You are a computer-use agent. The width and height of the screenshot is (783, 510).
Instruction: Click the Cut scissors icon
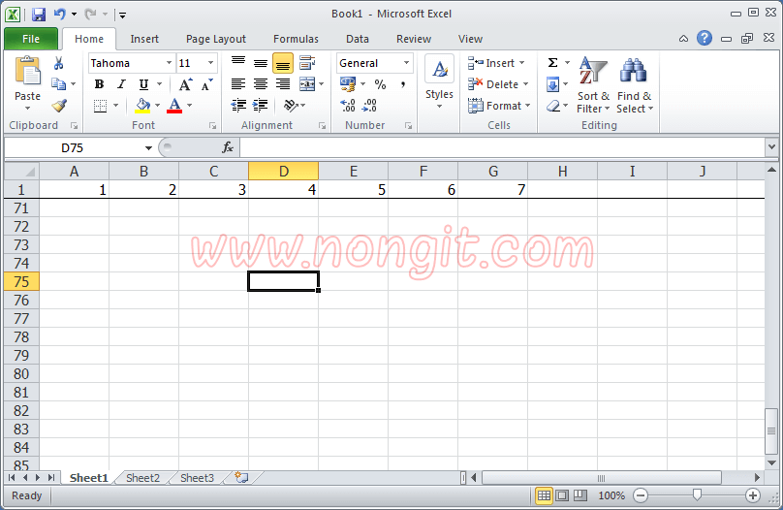pos(59,63)
